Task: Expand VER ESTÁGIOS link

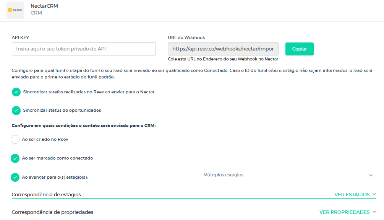Action: [x=352, y=194]
